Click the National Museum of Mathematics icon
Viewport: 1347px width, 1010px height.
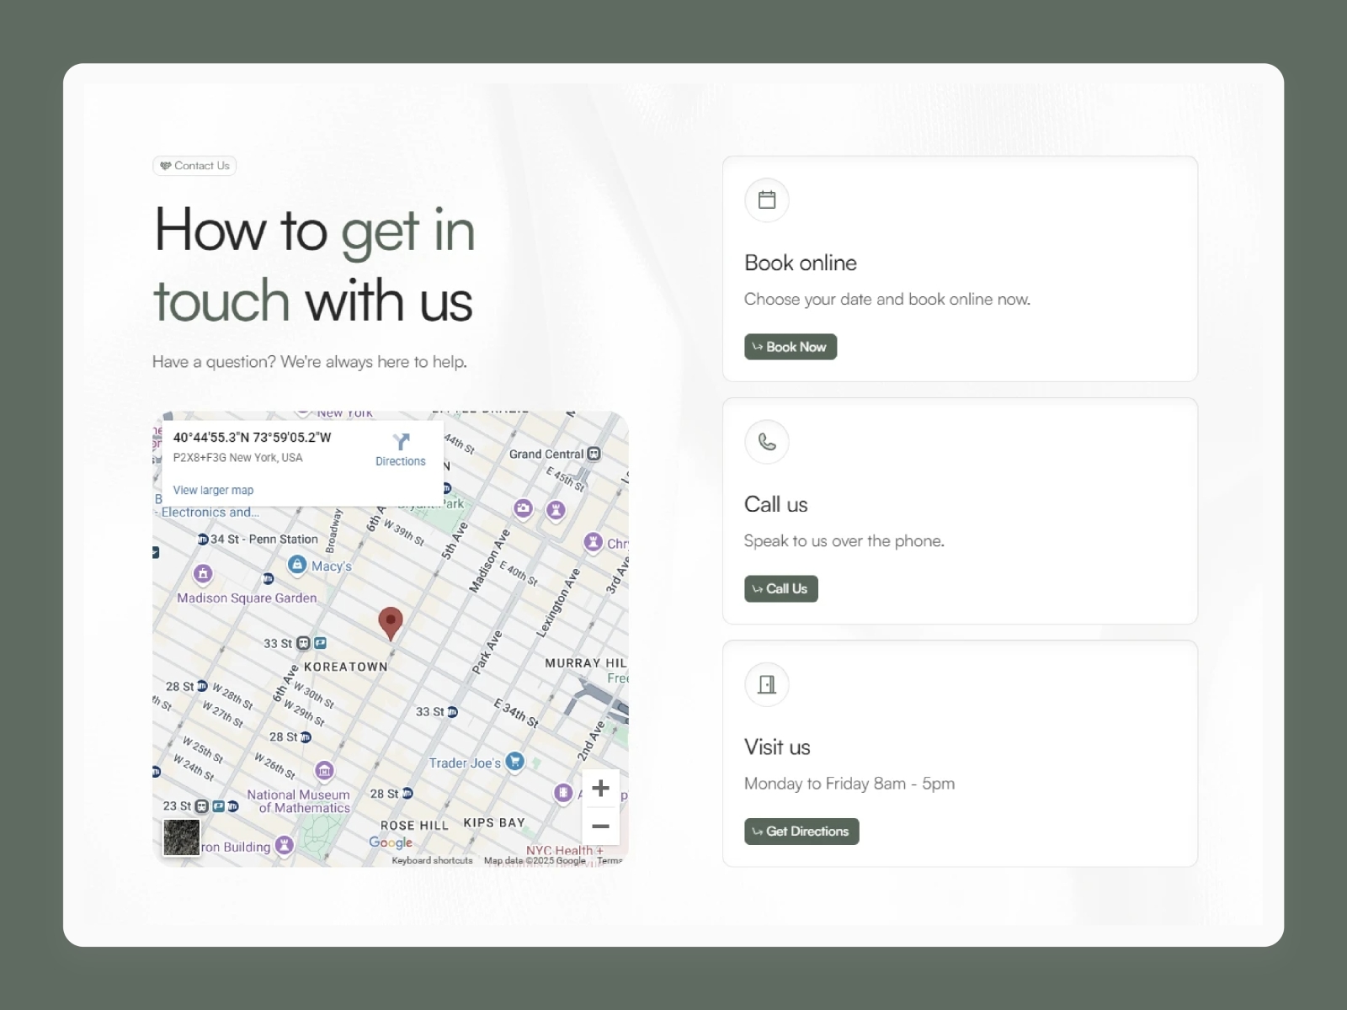point(324,769)
